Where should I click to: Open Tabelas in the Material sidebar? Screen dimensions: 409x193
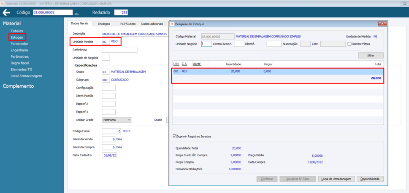17,31
